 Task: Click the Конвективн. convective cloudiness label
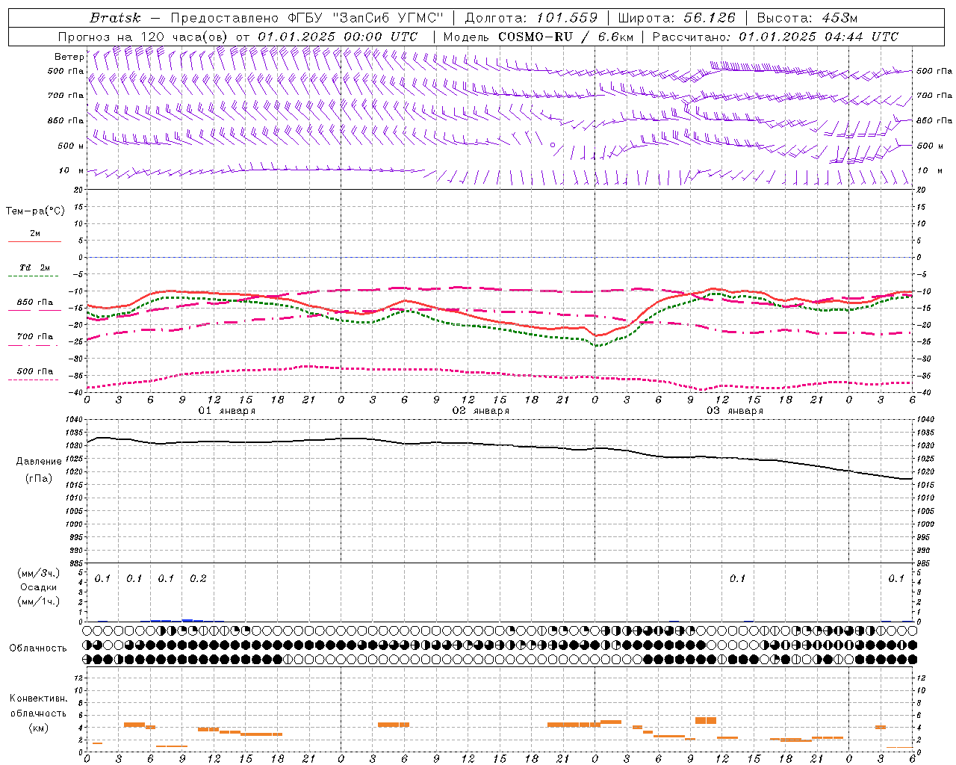[x=38, y=699]
